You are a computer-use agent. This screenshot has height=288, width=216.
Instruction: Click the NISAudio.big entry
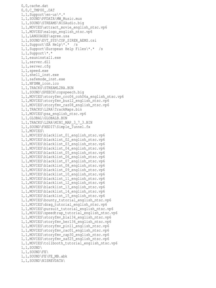(53, 23)
